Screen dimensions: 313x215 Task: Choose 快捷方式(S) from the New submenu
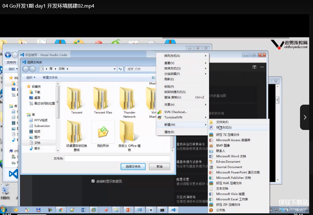coord(224,127)
